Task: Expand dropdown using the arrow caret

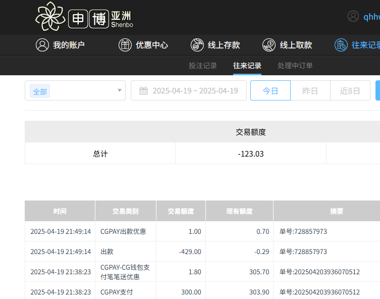Action: (120, 91)
